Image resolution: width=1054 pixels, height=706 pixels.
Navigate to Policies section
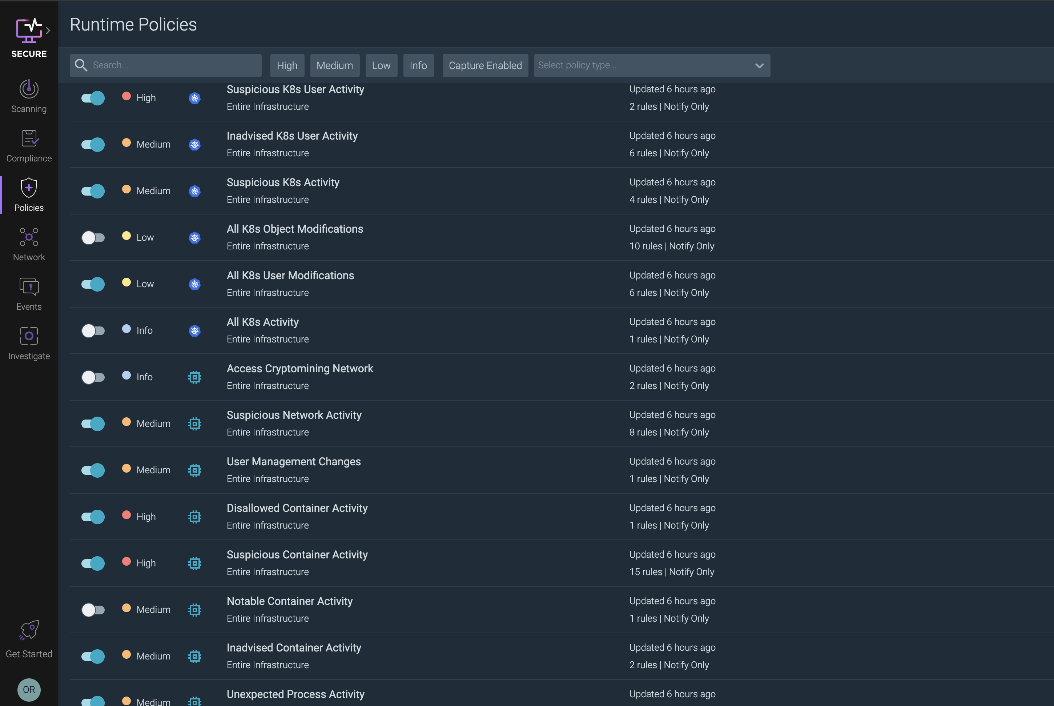[28, 196]
